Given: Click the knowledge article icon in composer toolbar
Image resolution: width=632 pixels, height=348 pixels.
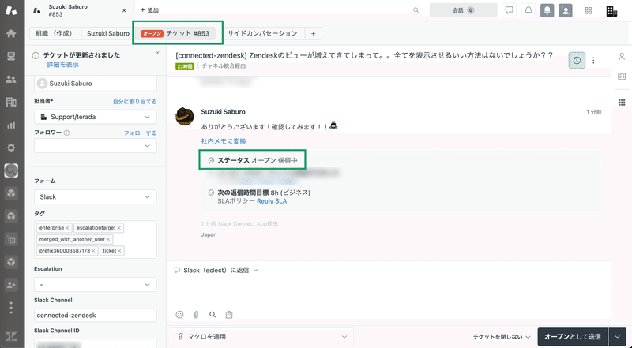Looking at the screenshot, I should 229,315.
